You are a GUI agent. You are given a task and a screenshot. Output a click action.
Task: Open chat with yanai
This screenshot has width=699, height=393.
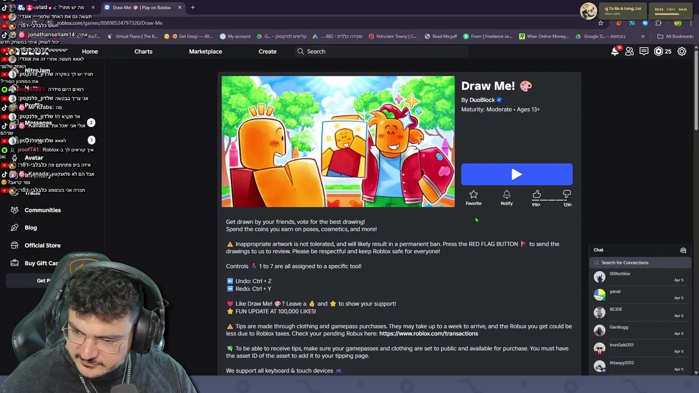point(639,295)
